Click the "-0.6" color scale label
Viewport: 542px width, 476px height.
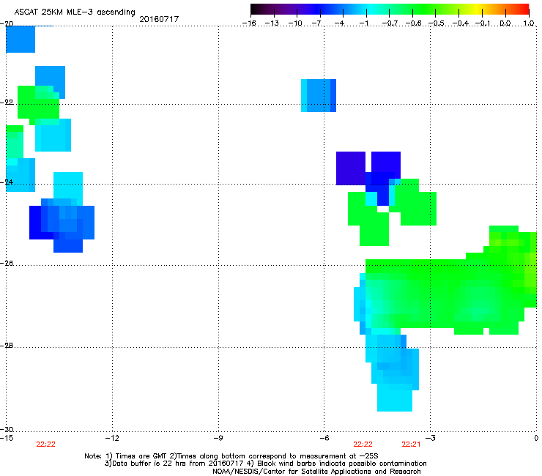pyautogui.click(x=413, y=23)
